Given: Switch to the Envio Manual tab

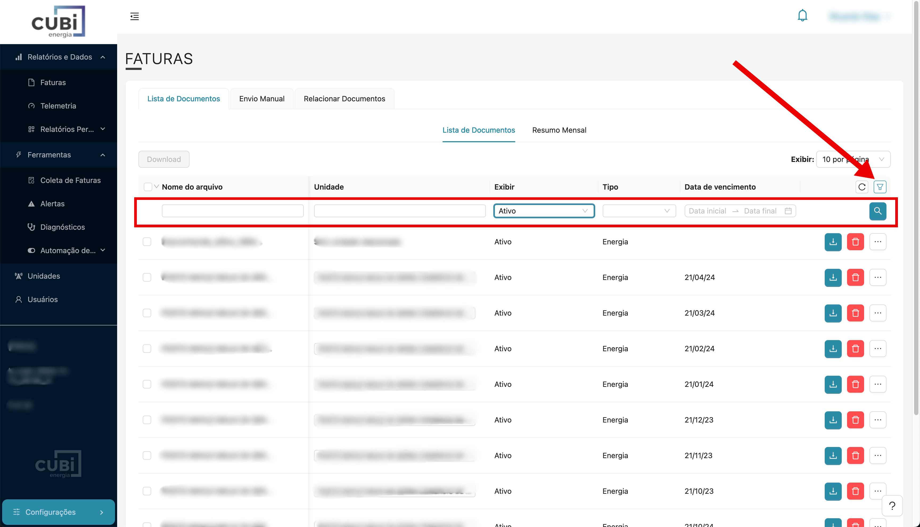Looking at the screenshot, I should pos(262,99).
